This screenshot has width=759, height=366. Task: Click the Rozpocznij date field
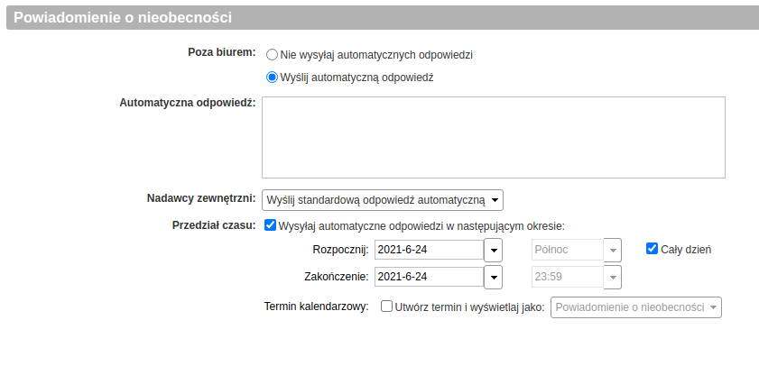(429, 250)
